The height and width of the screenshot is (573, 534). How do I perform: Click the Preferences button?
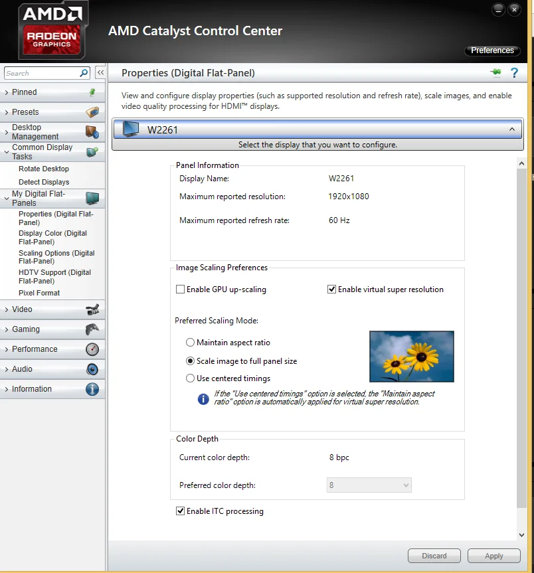(492, 50)
